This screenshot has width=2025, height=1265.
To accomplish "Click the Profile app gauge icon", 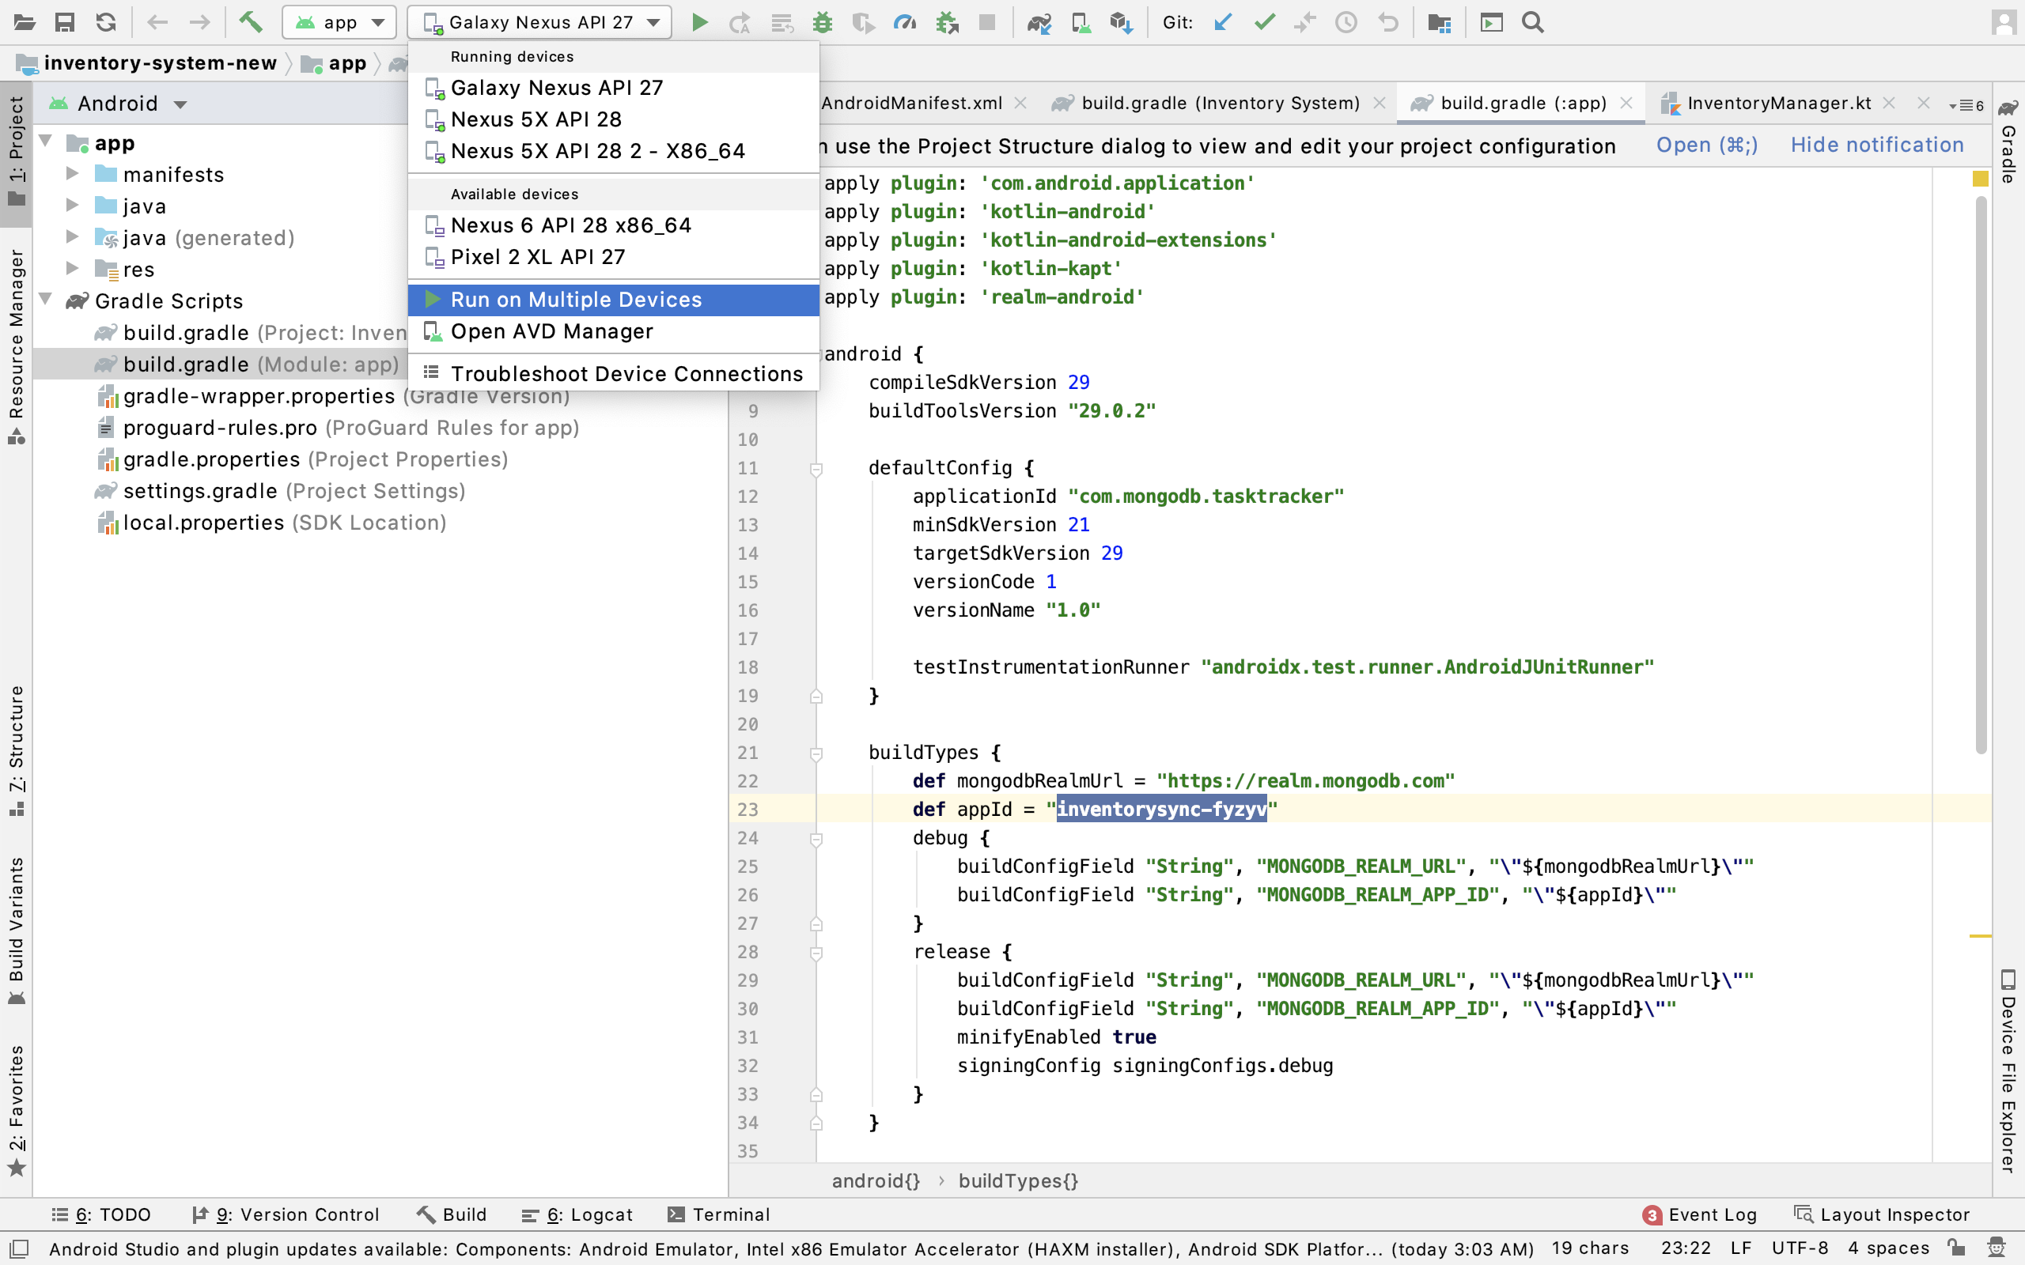I will tap(906, 23).
